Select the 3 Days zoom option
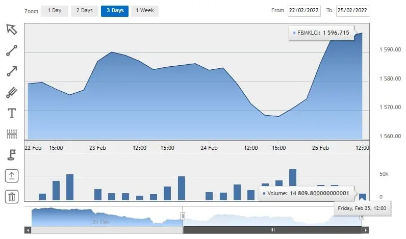 point(115,11)
